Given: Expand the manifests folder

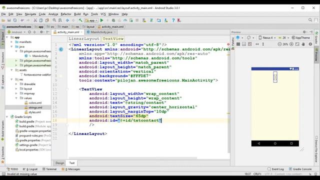Looking at the screenshot, I should click(x=11, y=42).
